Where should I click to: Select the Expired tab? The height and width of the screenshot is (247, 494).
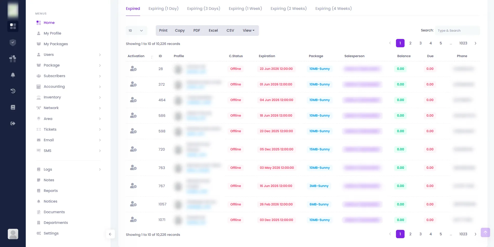click(x=133, y=9)
